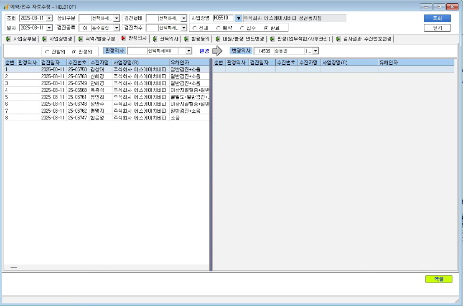This screenshot has height=306, width=463.
Task: Select the 진찰의 radio button
Action: [x=47, y=52]
